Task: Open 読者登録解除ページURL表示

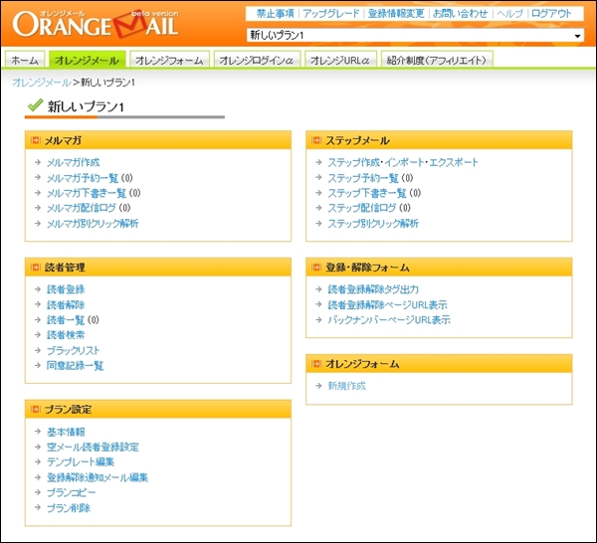Action: [x=387, y=304]
